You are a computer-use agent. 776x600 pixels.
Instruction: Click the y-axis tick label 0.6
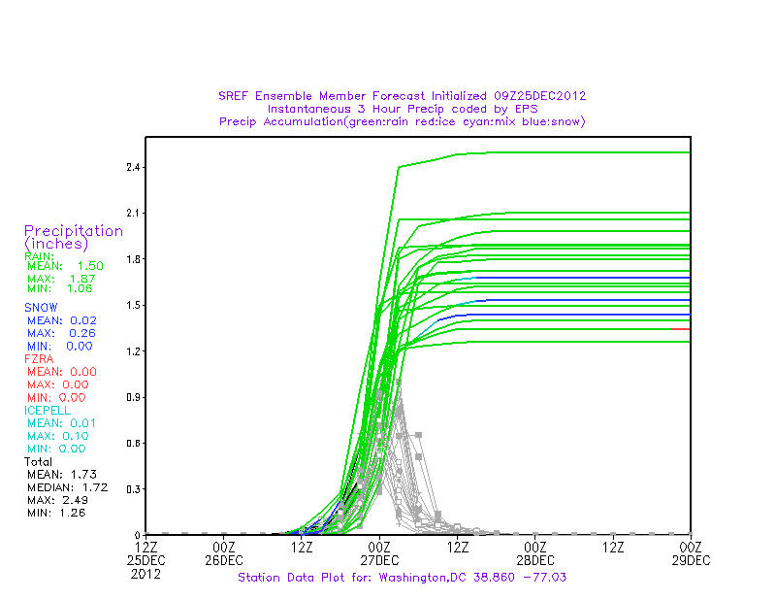(x=133, y=444)
